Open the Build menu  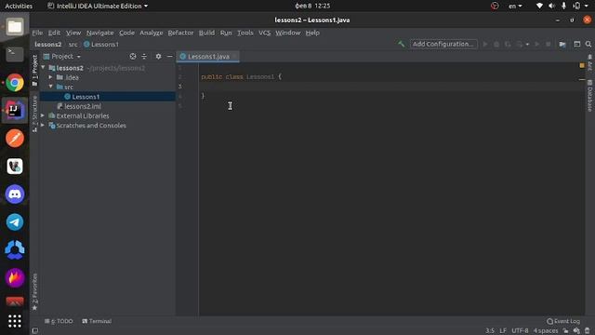[x=206, y=33]
